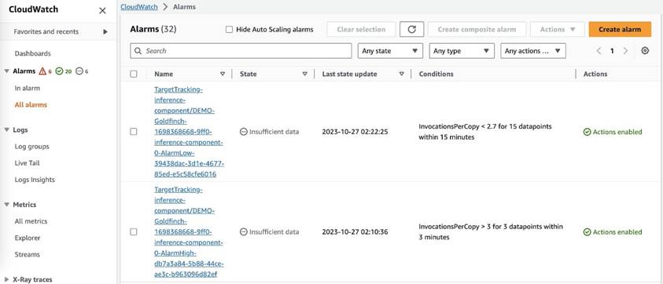Click into the alarms Search field

[x=241, y=51]
